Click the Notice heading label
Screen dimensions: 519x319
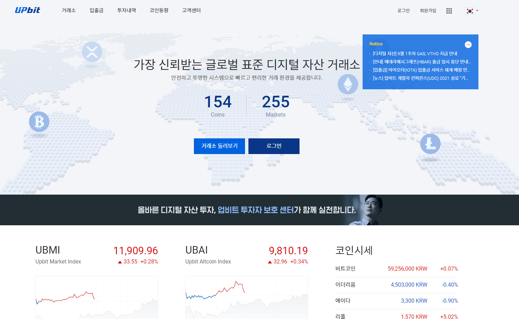tap(376, 44)
